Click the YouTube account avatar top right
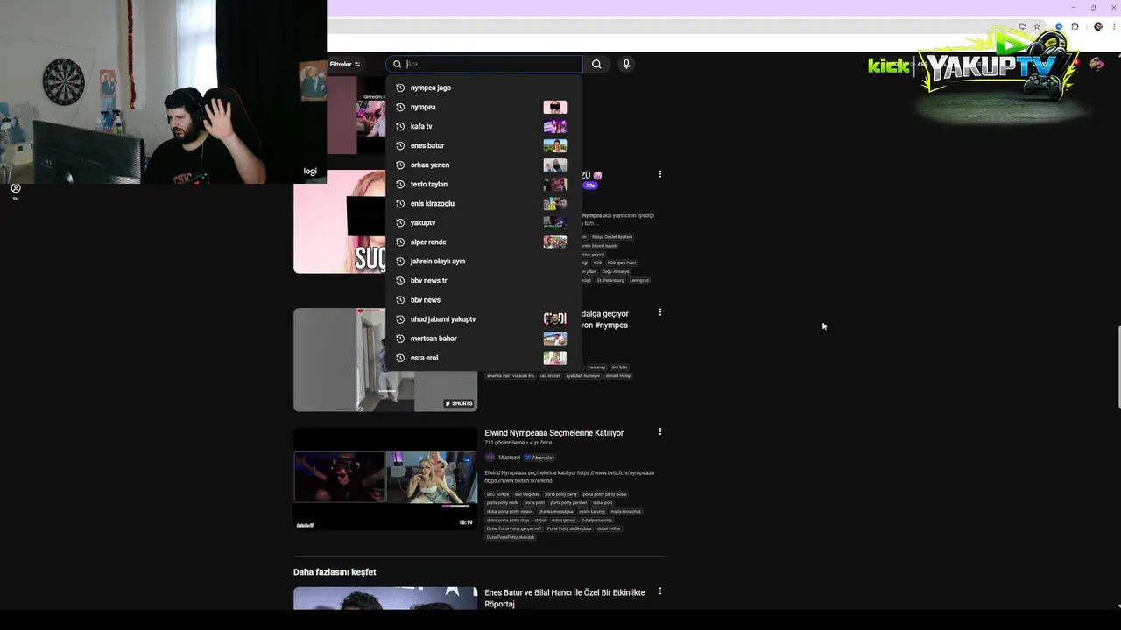Image resolution: width=1121 pixels, height=630 pixels. pos(1097,64)
